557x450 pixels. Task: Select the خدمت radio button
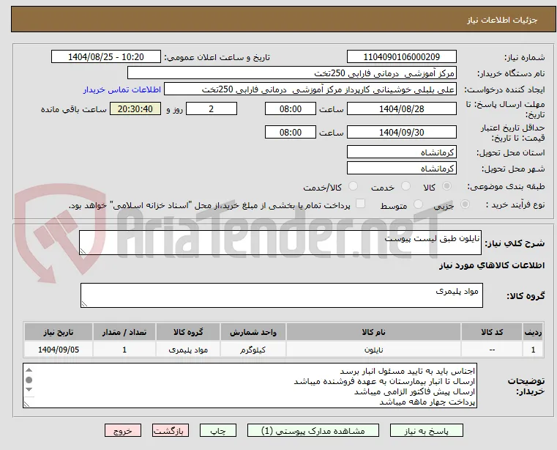tap(405, 186)
